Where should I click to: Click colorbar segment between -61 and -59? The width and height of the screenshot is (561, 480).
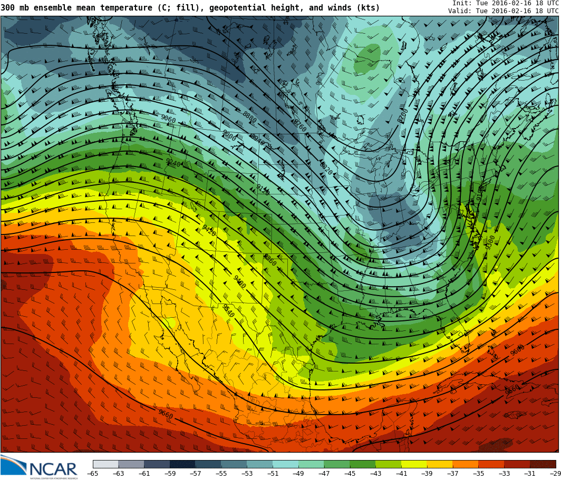pos(157,464)
